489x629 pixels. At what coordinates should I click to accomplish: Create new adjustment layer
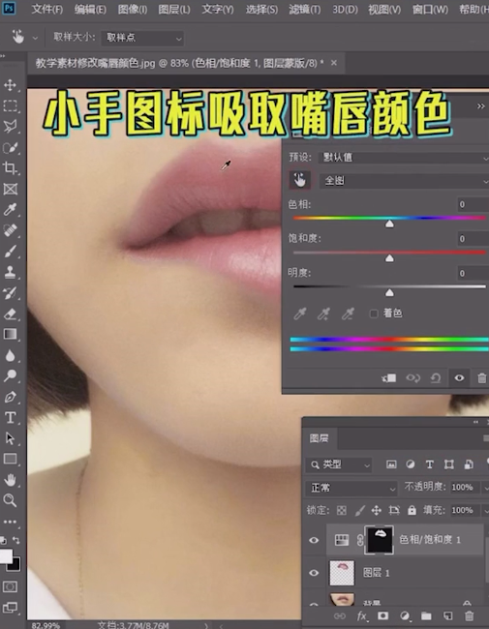405,615
